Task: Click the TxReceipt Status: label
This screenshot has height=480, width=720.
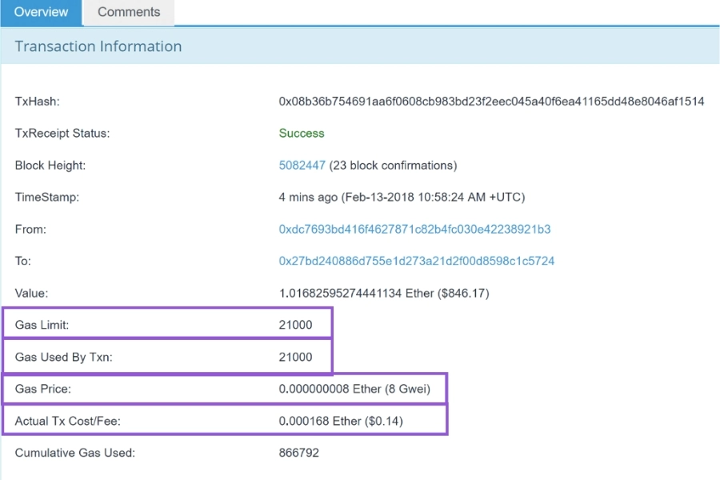Action: point(62,134)
